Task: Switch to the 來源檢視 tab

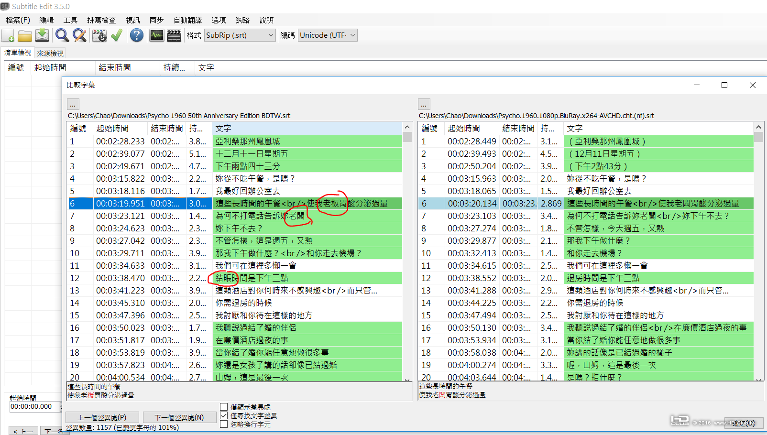Action: click(50, 54)
